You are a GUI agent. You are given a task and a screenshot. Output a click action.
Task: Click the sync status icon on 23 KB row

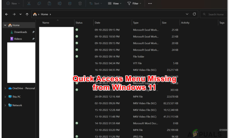tap(77, 36)
